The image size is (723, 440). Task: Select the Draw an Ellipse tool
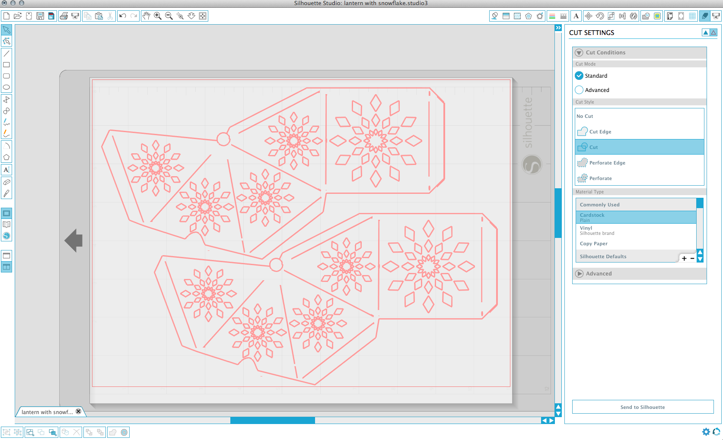pyautogui.click(x=6, y=87)
